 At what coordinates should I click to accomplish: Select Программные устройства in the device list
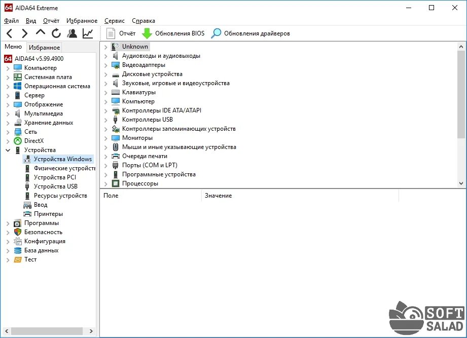coord(159,174)
